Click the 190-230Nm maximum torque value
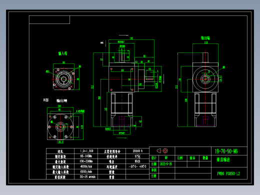 coord(86,161)
